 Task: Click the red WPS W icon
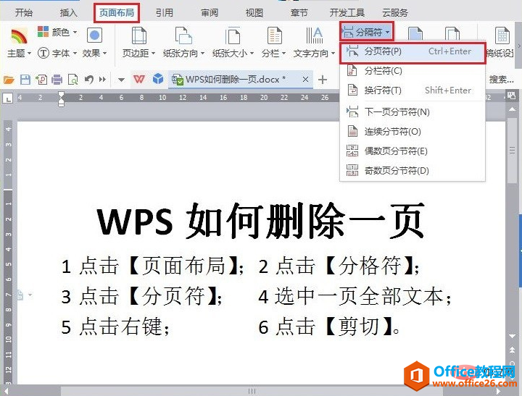pyautogui.click(x=139, y=79)
